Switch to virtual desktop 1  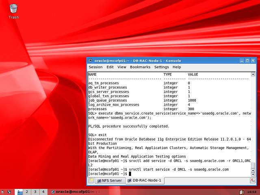click(x=19, y=192)
